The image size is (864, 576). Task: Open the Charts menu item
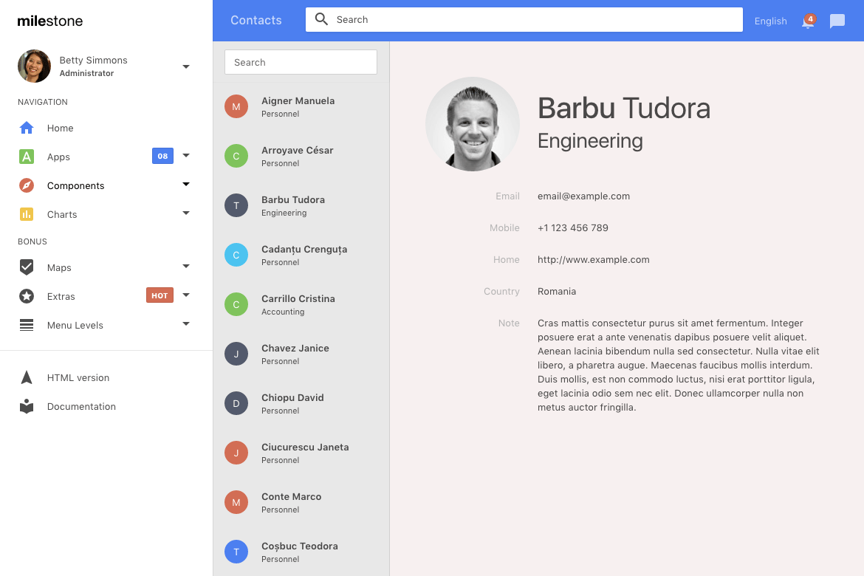pos(62,214)
